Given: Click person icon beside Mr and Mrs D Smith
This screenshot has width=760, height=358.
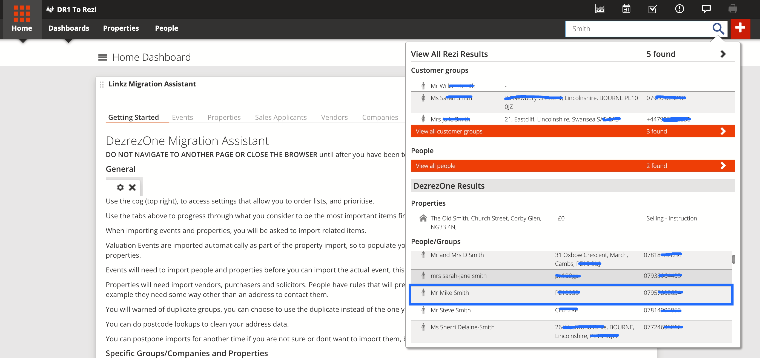Looking at the screenshot, I should (x=423, y=255).
